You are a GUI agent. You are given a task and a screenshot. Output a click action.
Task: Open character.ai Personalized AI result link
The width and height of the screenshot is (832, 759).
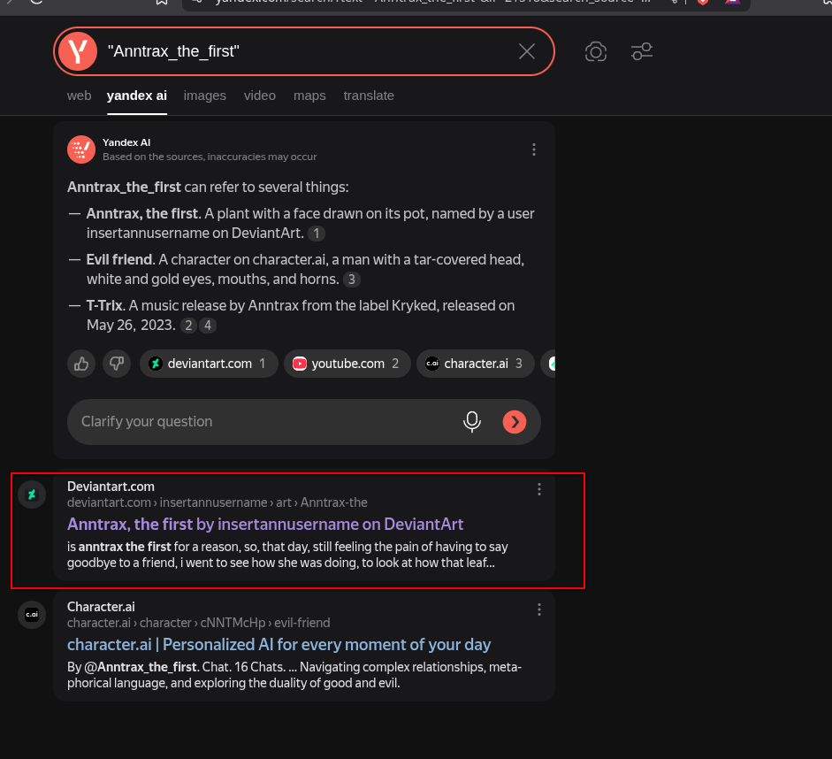[x=279, y=644]
